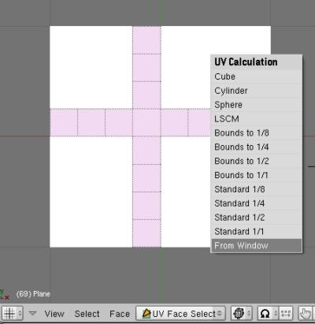Click the UV Face Select mode icon
Image resolution: width=315 pixels, height=324 pixels.
coord(146,313)
